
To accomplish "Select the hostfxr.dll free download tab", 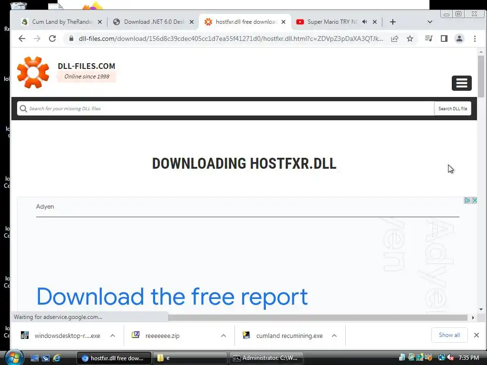I will (245, 22).
